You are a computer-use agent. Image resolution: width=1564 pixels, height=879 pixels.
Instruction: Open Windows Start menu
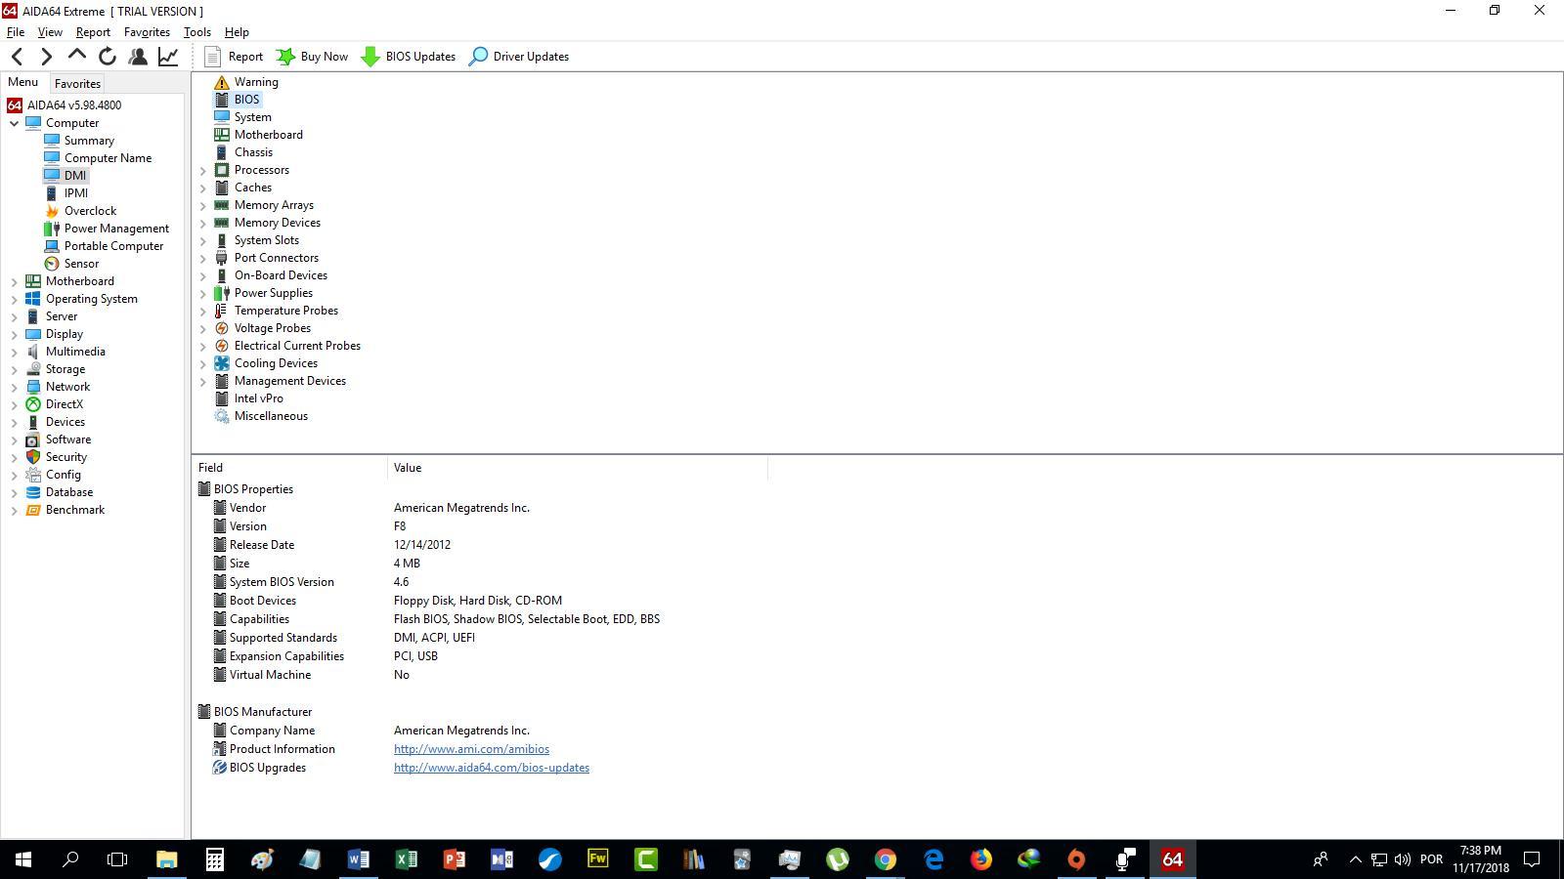pos(23,859)
